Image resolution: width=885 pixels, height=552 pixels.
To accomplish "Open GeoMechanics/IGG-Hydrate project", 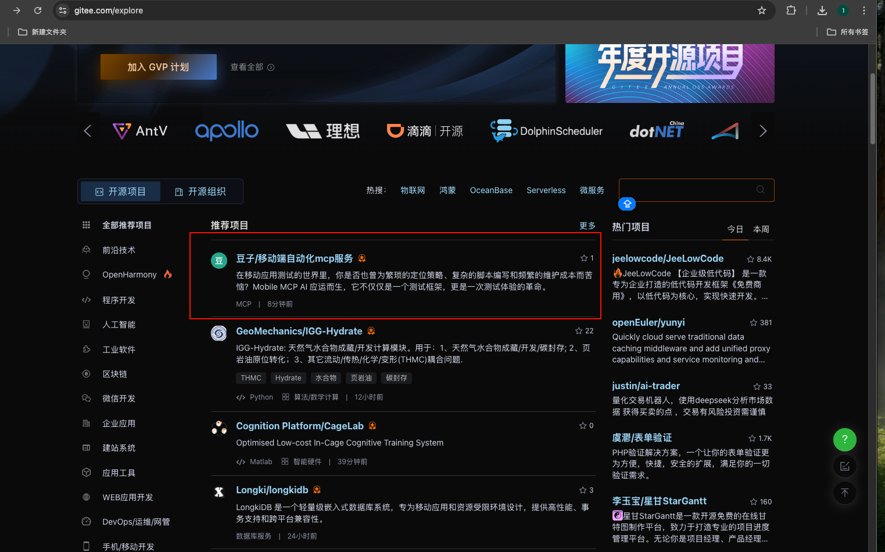I will point(299,331).
